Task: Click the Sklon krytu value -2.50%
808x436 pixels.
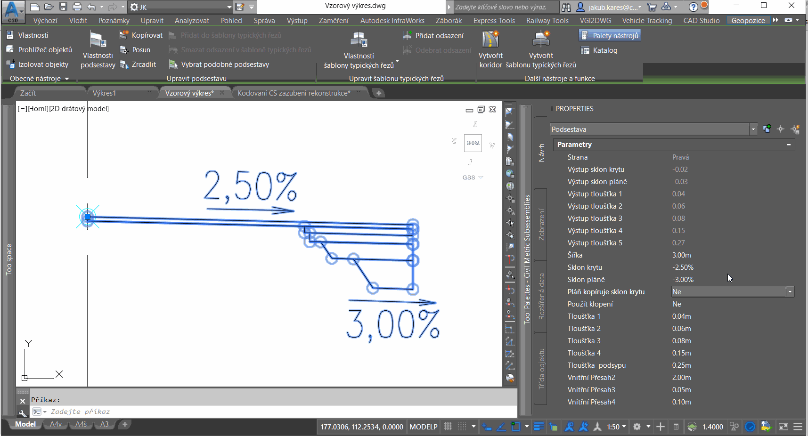Action: coord(683,267)
